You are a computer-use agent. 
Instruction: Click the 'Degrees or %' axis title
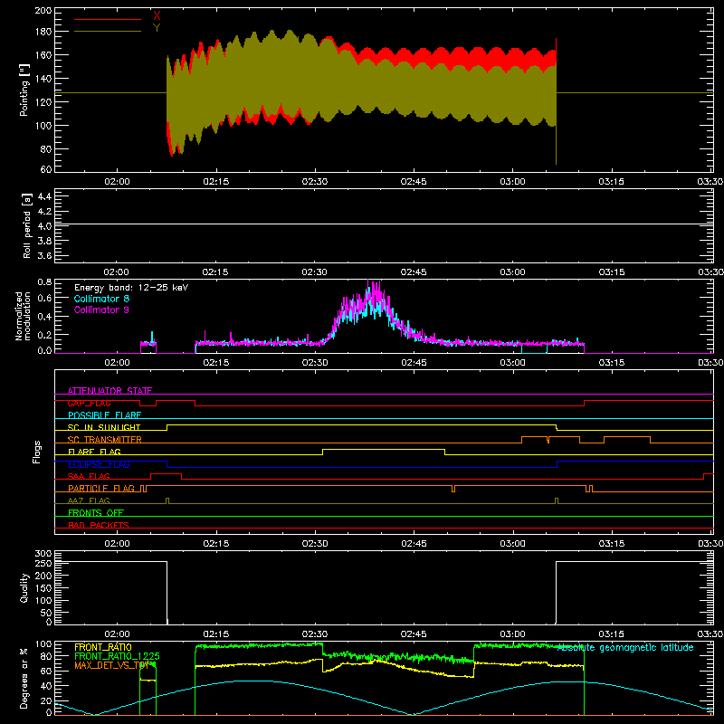tap(24, 678)
